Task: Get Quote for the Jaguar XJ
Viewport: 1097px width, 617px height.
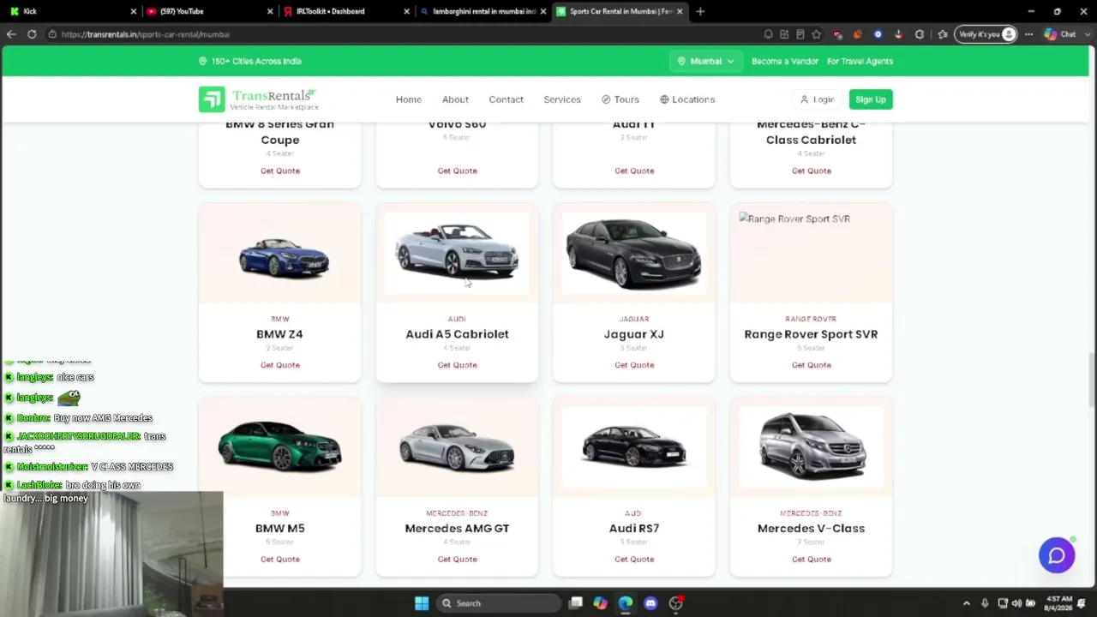Action: 634,365
